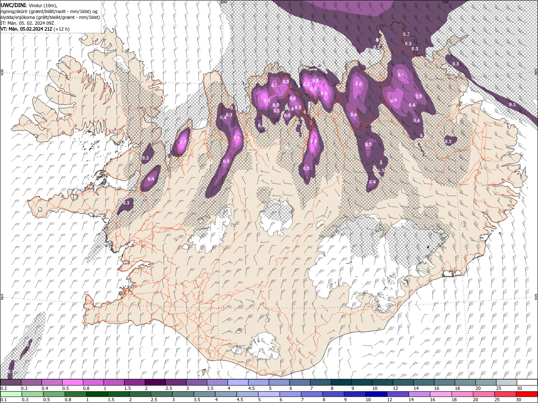The height and width of the screenshot is (403, 538).
Task: Click the "VT: Mán. 05.02.2024 21Z (+12 h)" line
Action: coord(35,29)
